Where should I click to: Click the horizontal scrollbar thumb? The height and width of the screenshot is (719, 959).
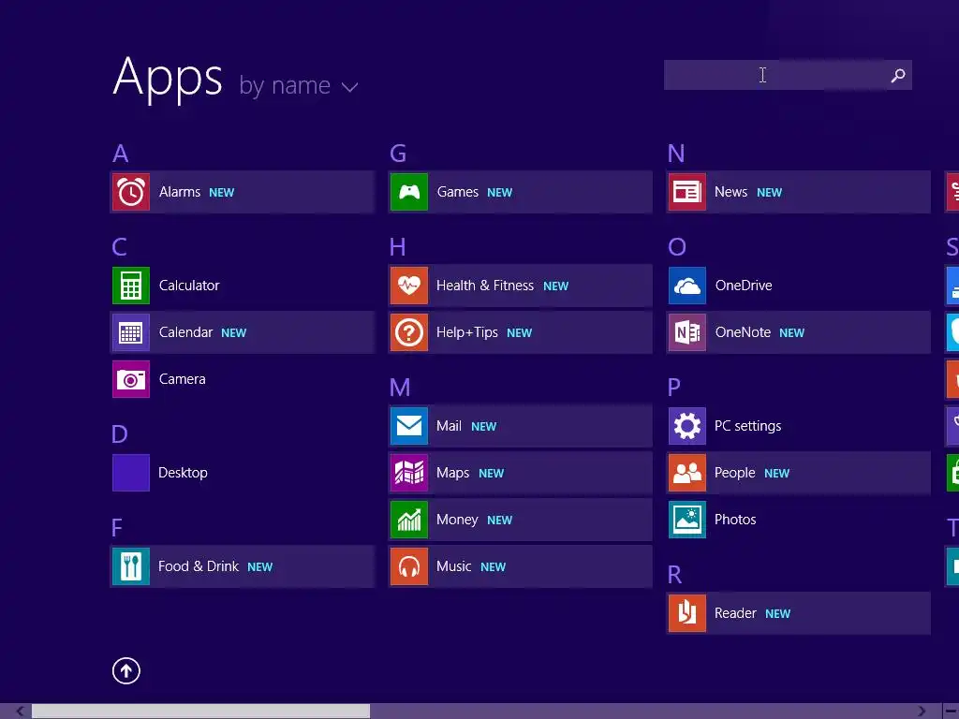pos(200,712)
